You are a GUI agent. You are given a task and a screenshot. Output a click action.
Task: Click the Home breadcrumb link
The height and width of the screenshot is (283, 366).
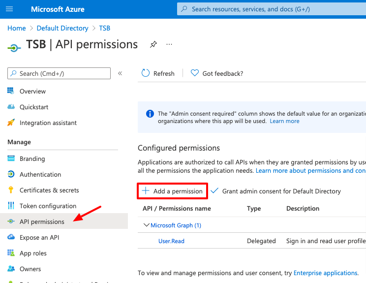pyautogui.click(x=17, y=28)
